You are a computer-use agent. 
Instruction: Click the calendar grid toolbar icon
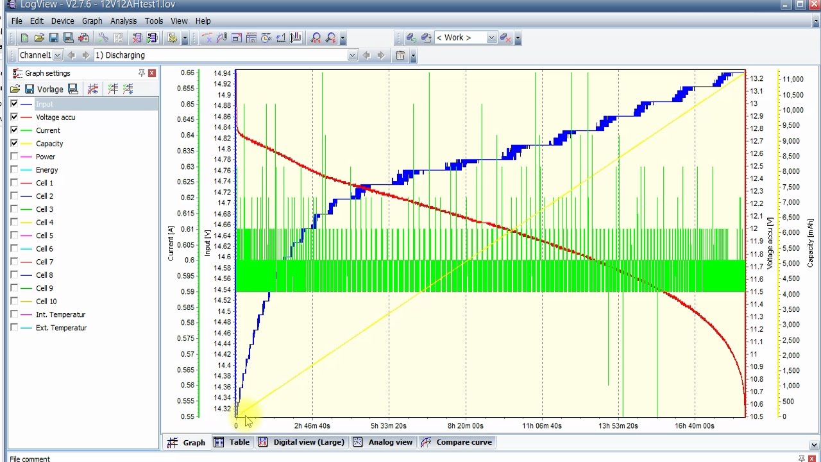coord(251,38)
